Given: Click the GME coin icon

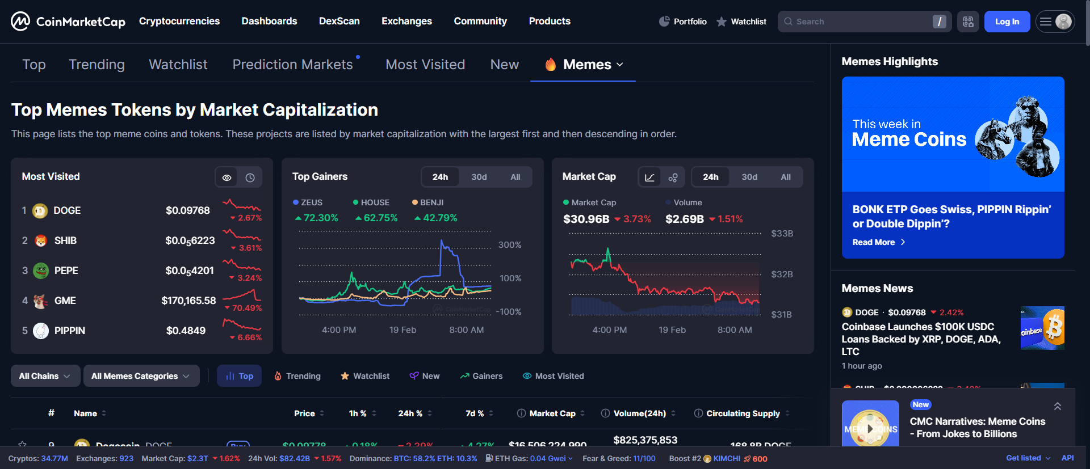Looking at the screenshot, I should [41, 301].
